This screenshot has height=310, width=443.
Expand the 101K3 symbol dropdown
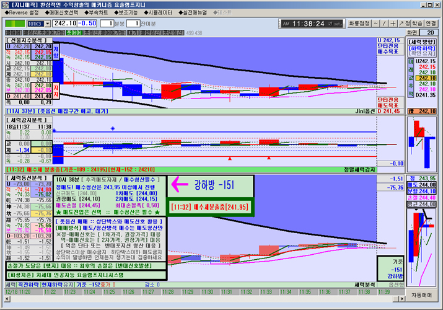pyautogui.click(x=48, y=24)
